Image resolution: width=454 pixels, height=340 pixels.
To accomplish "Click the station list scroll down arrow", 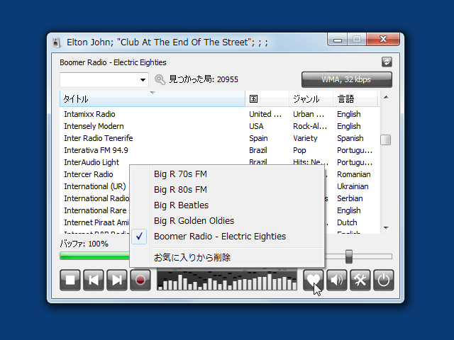I will pyautogui.click(x=386, y=228).
